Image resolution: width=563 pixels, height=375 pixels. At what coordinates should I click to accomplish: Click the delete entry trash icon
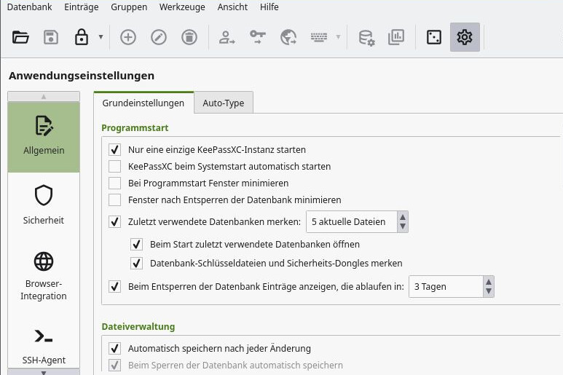[189, 37]
